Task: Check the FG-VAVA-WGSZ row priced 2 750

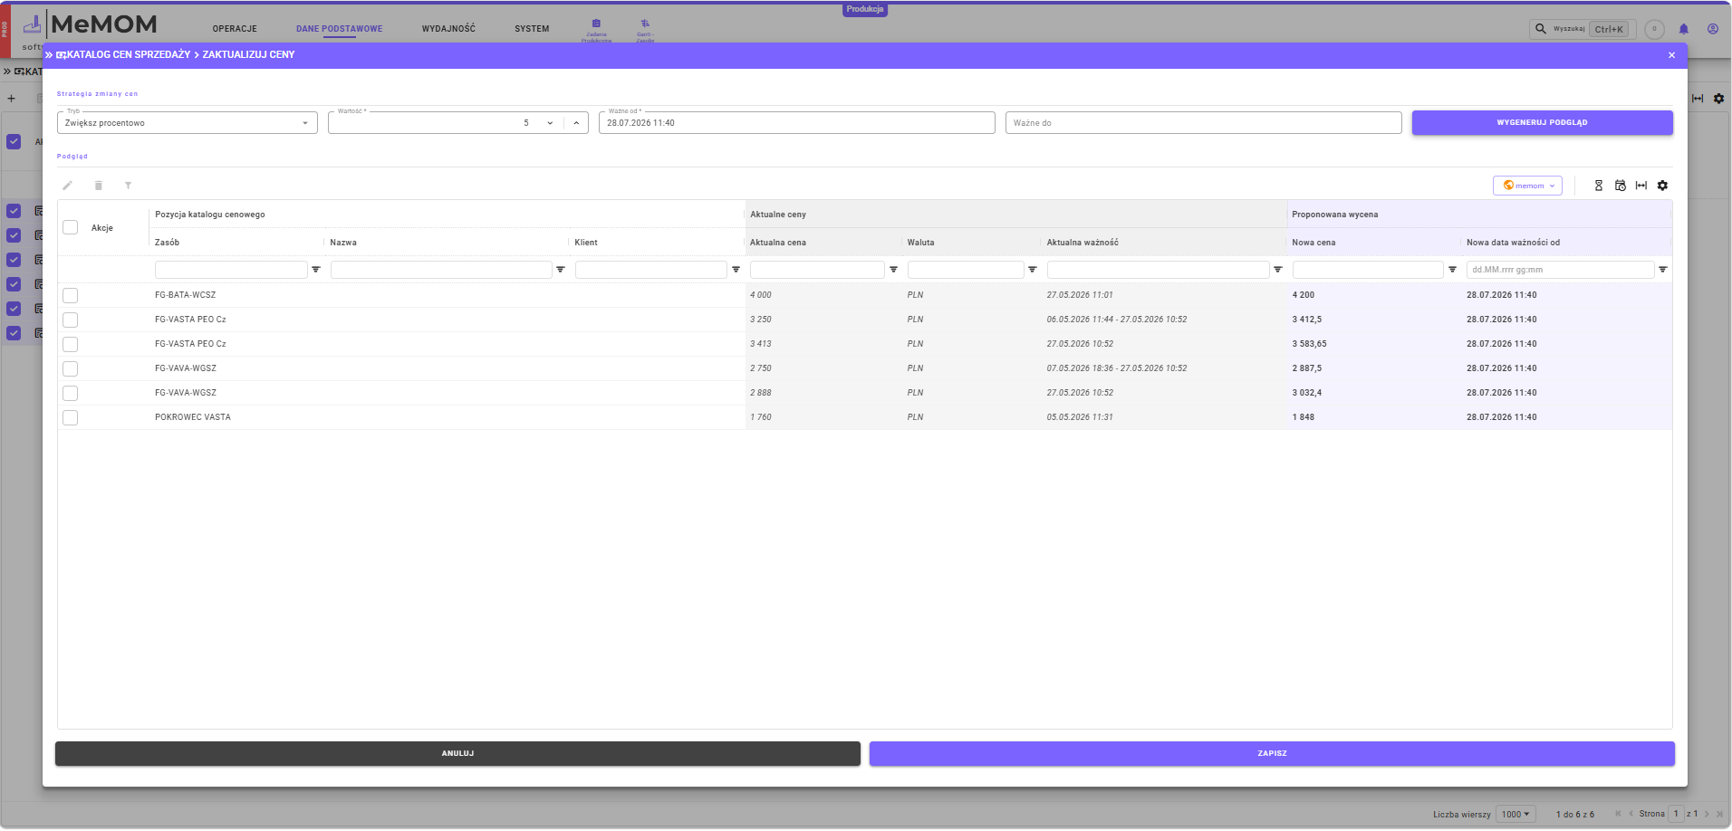Action: click(71, 368)
